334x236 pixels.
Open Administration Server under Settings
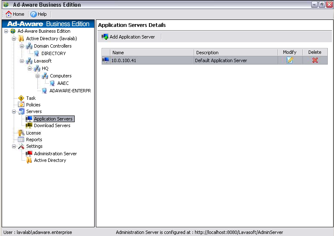click(x=55, y=154)
